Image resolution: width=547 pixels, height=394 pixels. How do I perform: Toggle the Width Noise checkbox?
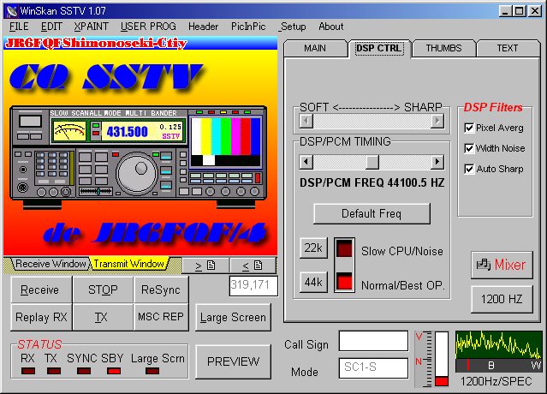coord(469,148)
